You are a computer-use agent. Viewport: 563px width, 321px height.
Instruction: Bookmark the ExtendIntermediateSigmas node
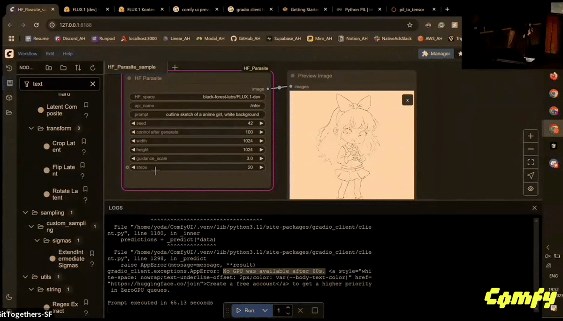pos(92,253)
